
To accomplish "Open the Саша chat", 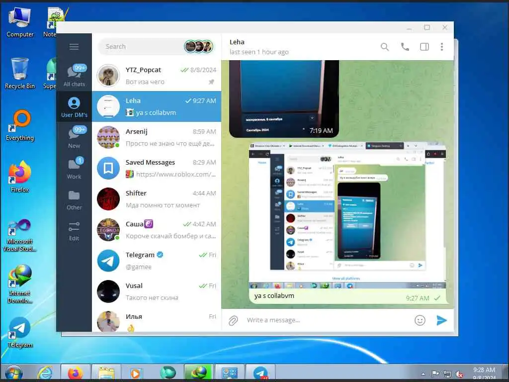I will click(157, 230).
